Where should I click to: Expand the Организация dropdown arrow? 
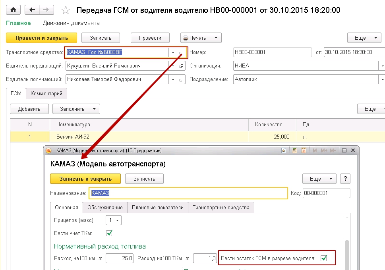click(382, 66)
